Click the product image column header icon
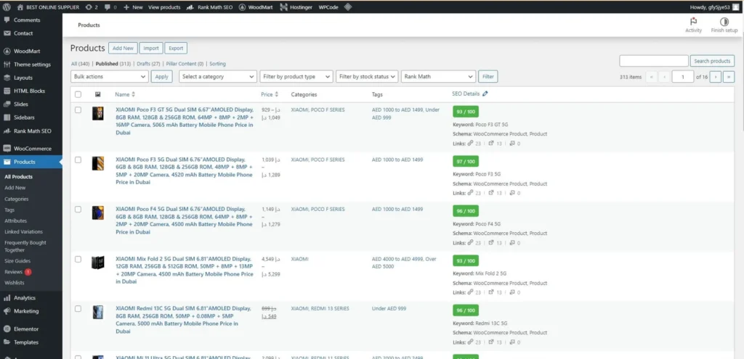This screenshot has height=359, width=744. pyautogui.click(x=98, y=94)
